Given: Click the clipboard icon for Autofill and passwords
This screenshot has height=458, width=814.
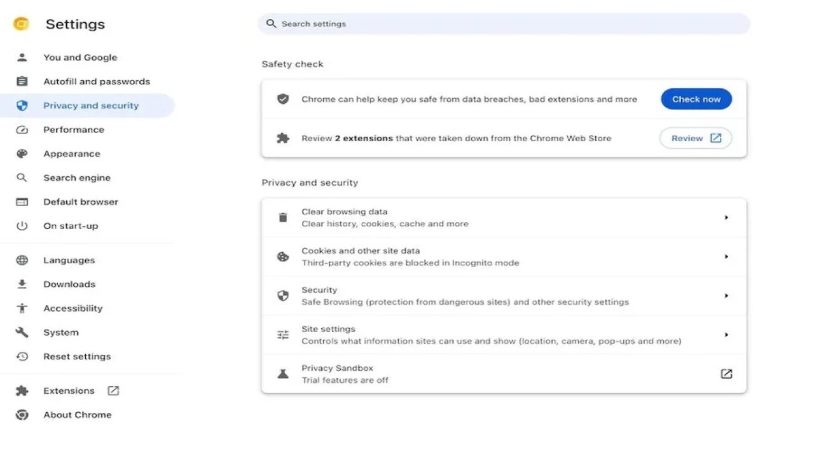Looking at the screenshot, I should tap(22, 81).
